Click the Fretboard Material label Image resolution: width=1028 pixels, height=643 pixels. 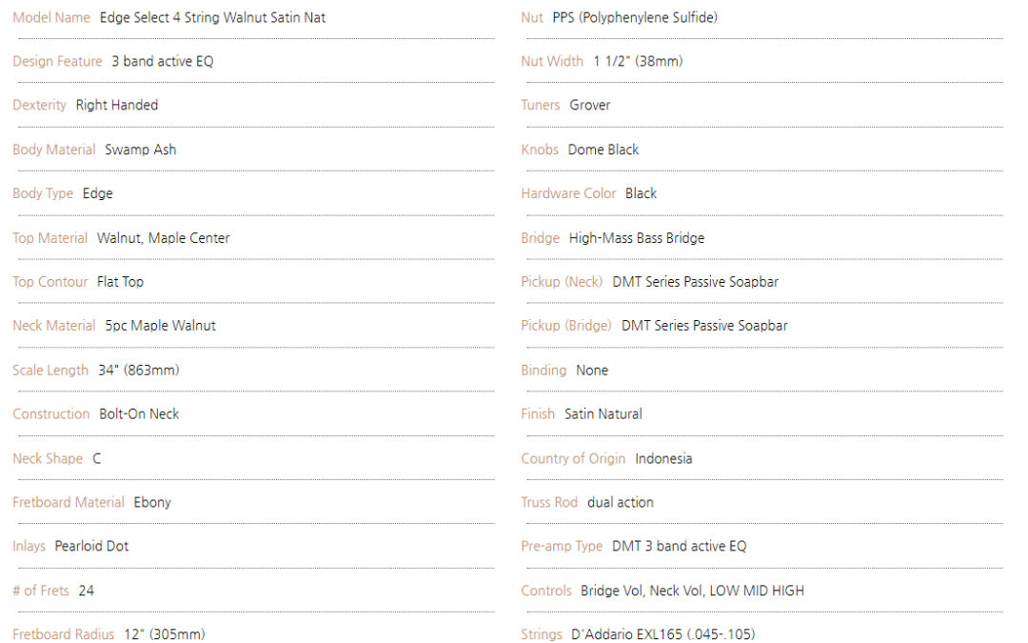(69, 503)
